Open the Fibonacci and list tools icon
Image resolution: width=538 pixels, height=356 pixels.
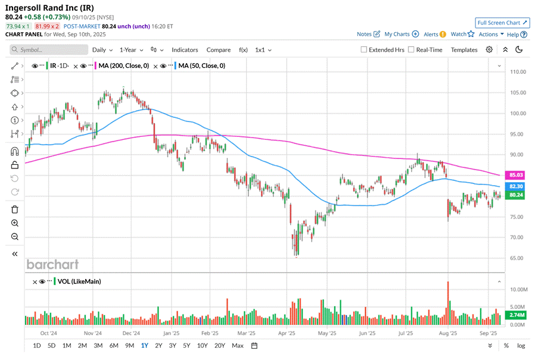(x=14, y=80)
